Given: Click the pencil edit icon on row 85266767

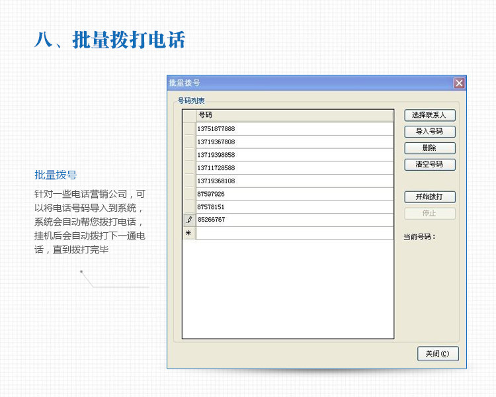Looking at the screenshot, I should click(190, 220).
